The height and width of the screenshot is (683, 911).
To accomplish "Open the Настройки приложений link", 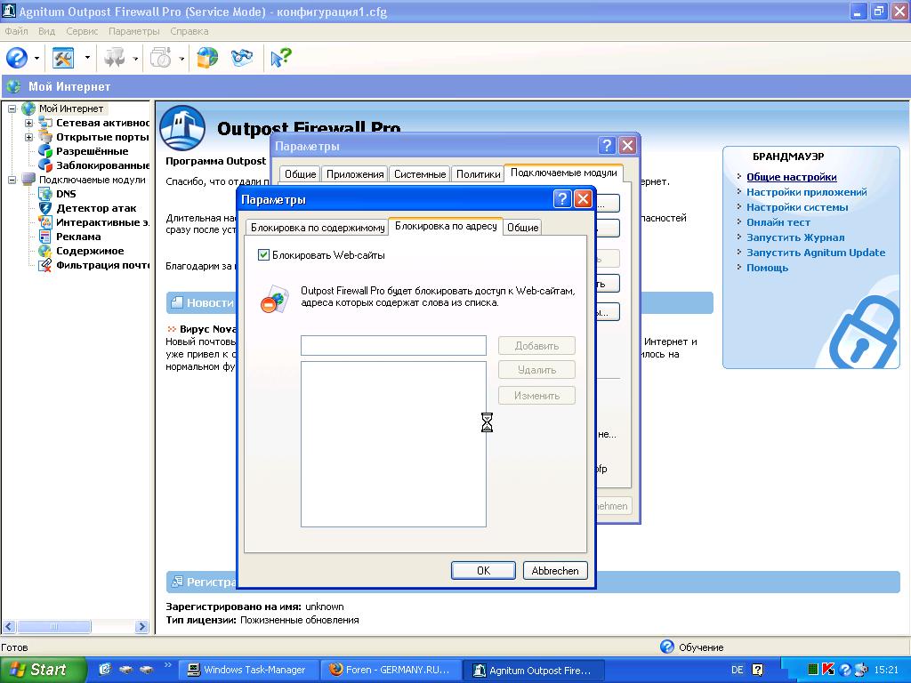I will click(806, 192).
